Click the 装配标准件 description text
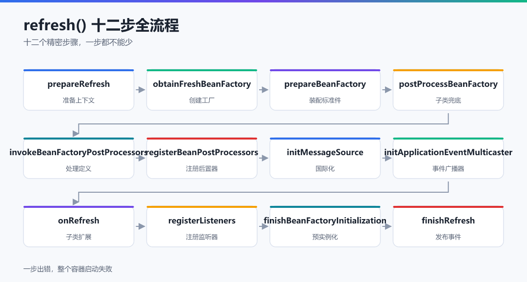The height and width of the screenshot is (282, 527). click(x=325, y=100)
